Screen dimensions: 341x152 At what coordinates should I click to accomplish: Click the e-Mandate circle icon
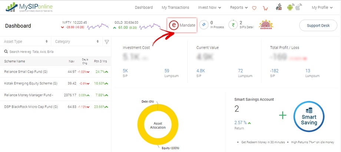point(173,25)
